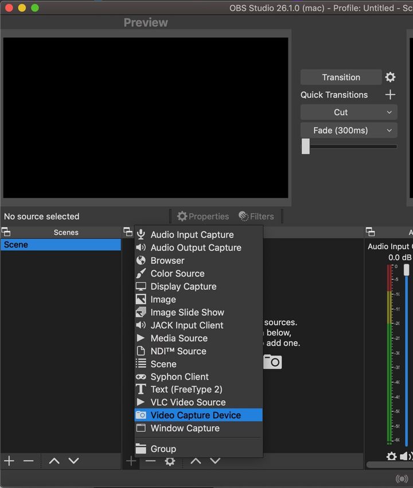
Task: Select Audio Input Capture from sources menu
Action: click(198, 235)
